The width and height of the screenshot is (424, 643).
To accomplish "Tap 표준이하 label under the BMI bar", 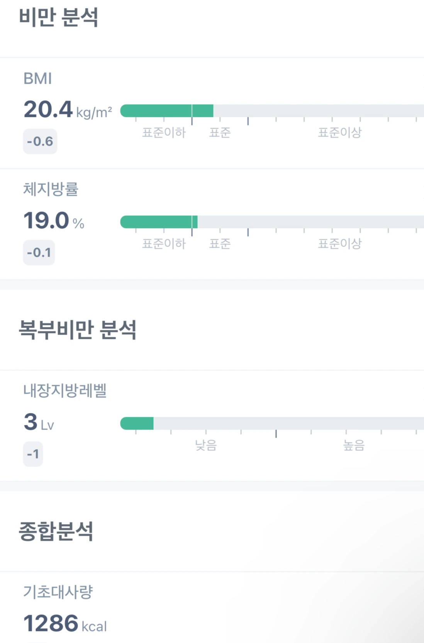I will [164, 133].
